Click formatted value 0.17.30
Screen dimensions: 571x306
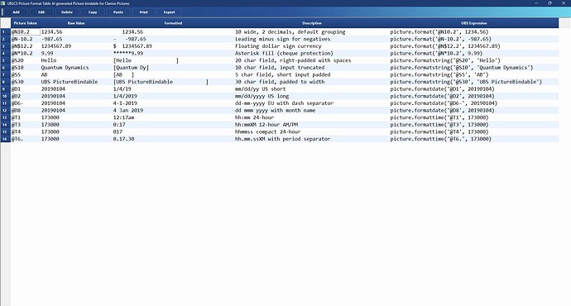[x=123, y=139]
